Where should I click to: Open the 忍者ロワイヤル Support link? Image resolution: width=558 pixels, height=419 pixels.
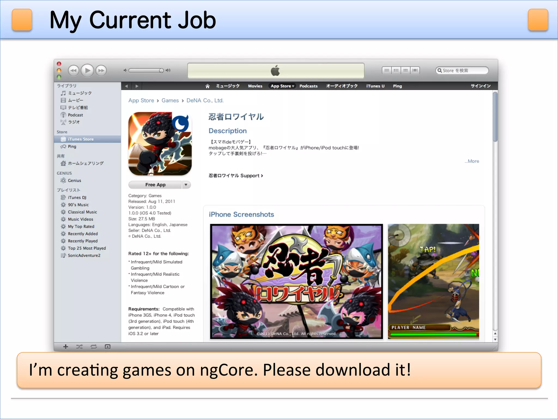[x=236, y=176]
